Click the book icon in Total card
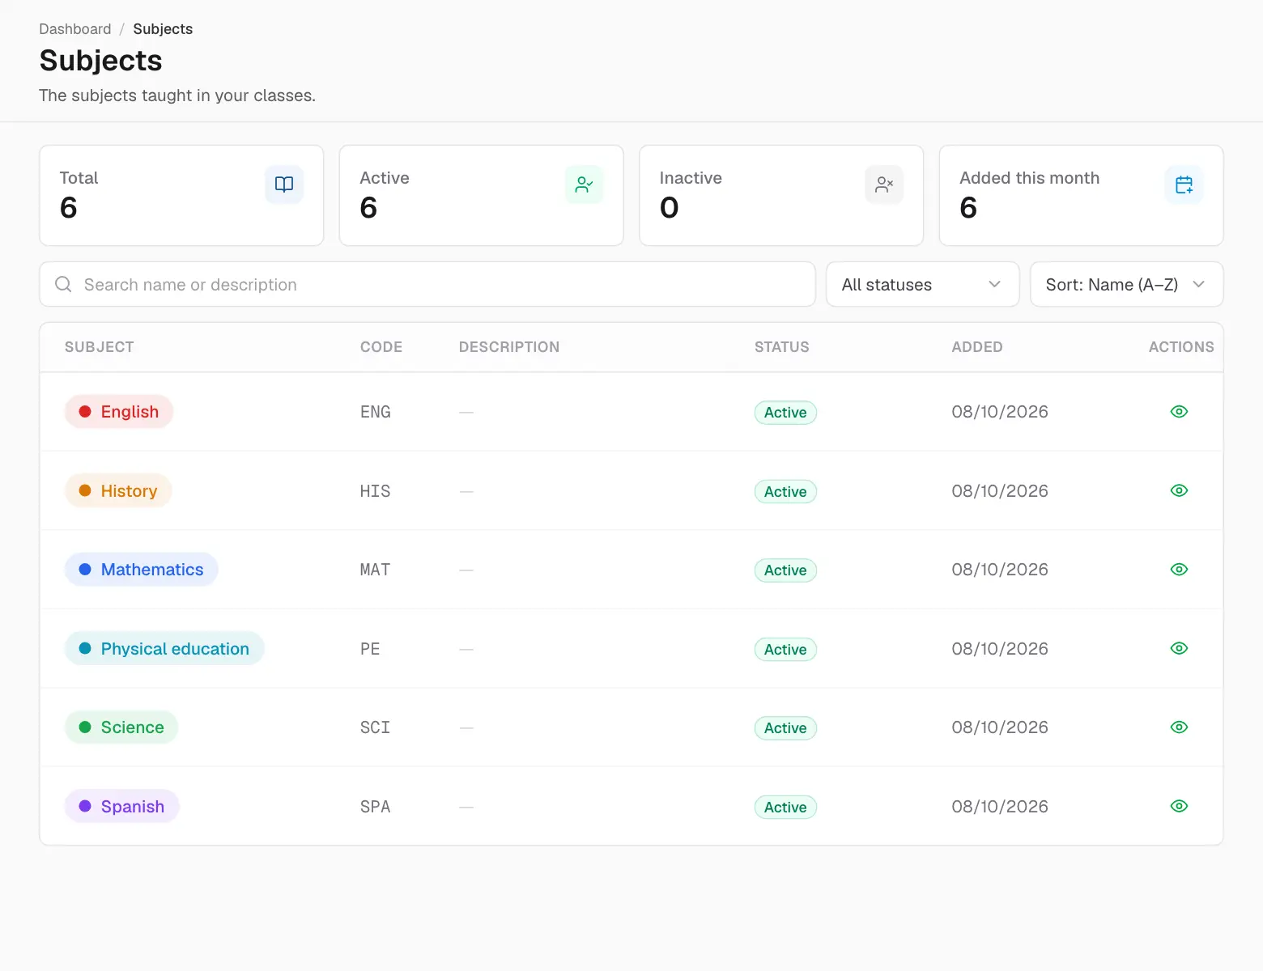1263x971 pixels. [284, 184]
